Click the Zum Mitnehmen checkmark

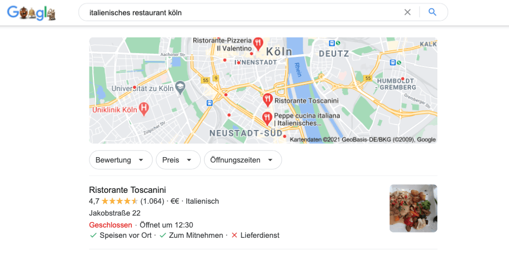(163, 236)
